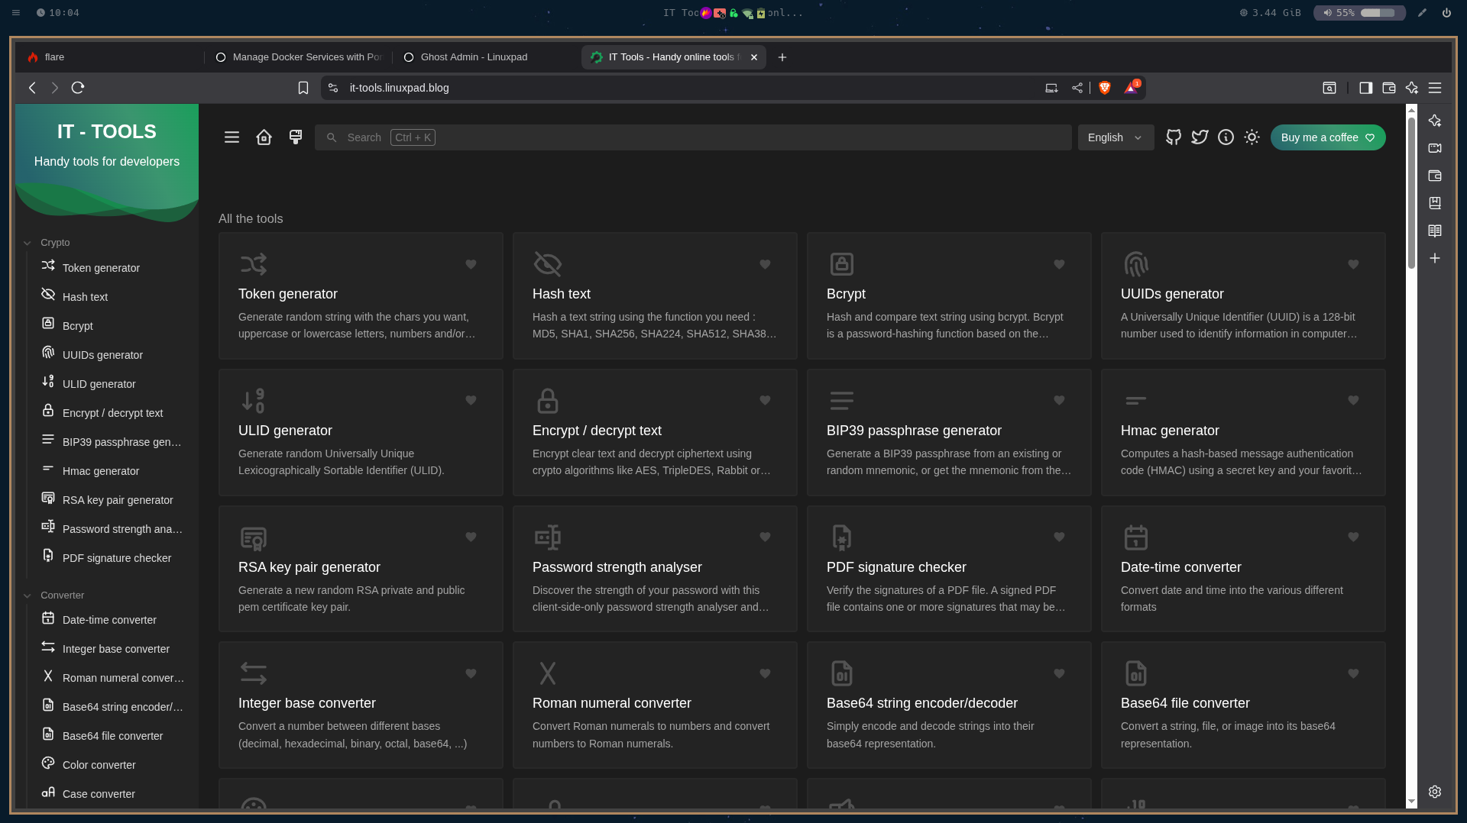Open the BIP39 passphrase generator card title

pyautogui.click(x=914, y=431)
